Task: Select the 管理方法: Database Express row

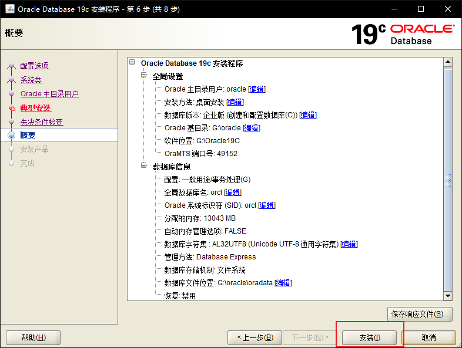Action: 210,257
